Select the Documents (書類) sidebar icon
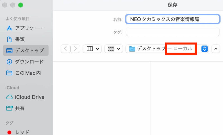The image size is (223, 135). (x=9, y=39)
